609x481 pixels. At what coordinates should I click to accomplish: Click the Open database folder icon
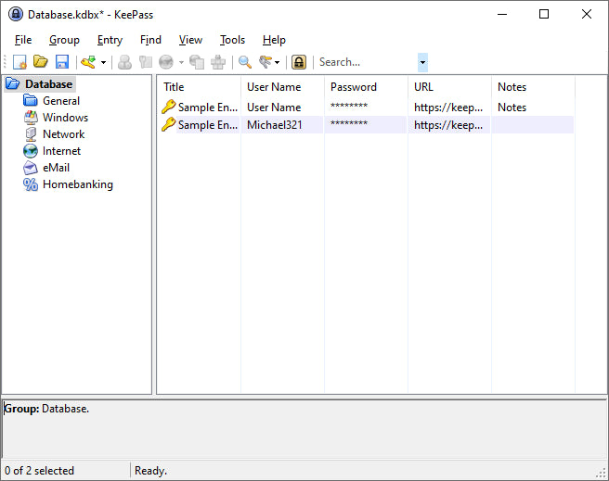click(41, 62)
